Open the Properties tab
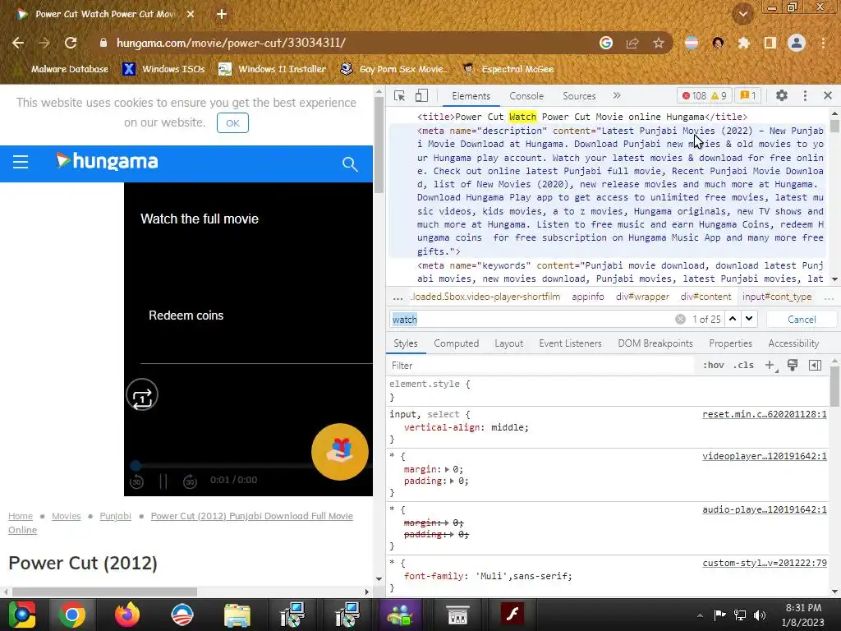 [730, 343]
